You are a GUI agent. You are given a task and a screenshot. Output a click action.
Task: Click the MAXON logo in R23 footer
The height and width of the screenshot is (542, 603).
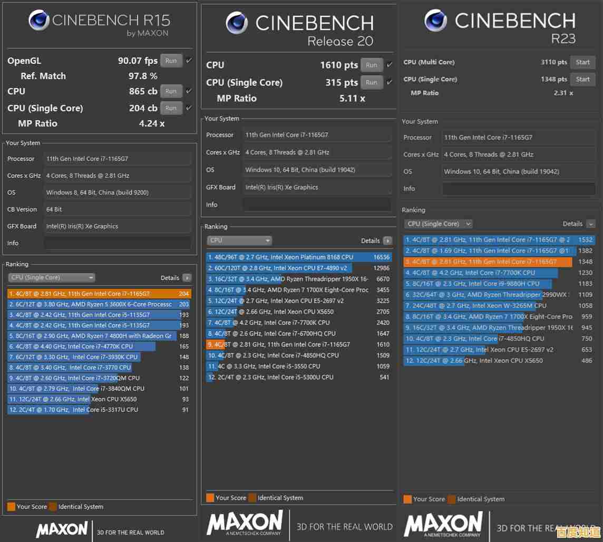[x=443, y=525]
